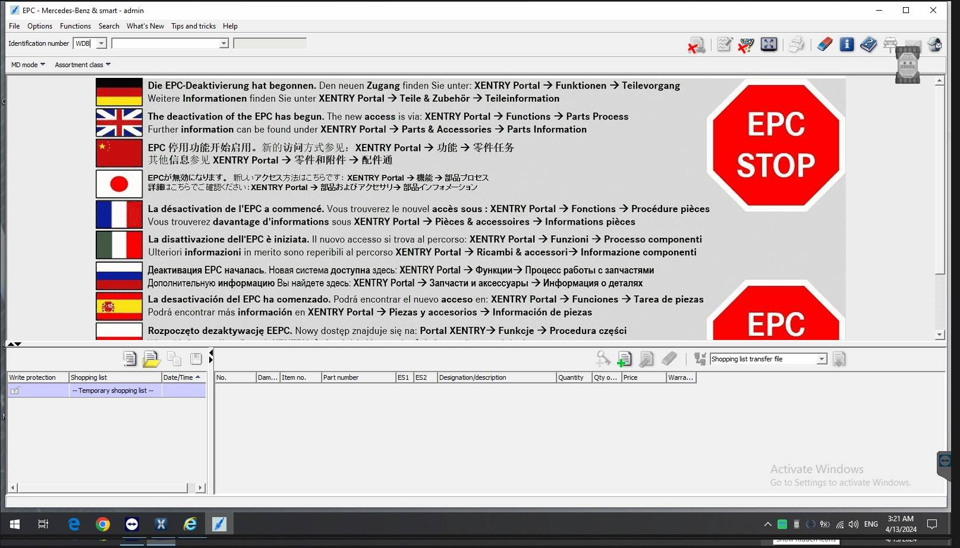This screenshot has width=960, height=548.
Task: Click the scroll down arrow of notice pane
Action: tap(940, 335)
